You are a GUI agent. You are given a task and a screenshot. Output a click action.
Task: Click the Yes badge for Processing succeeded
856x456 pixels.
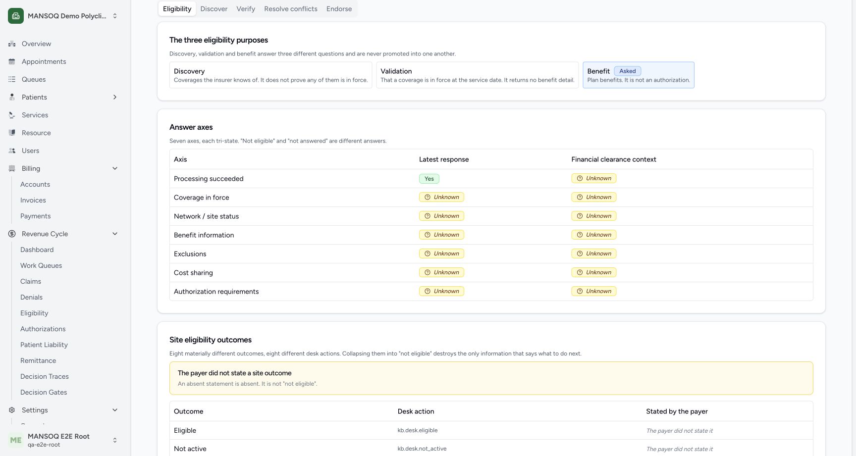429,179
